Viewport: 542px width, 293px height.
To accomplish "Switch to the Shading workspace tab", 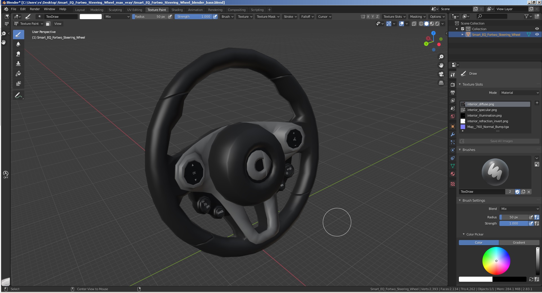I will point(177,10).
